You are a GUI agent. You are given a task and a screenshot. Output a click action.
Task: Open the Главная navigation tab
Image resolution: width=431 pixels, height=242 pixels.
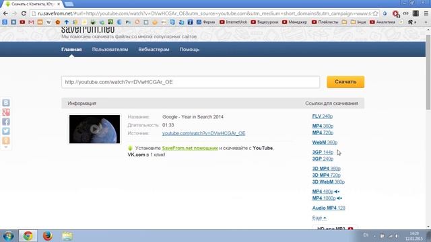tap(71, 49)
